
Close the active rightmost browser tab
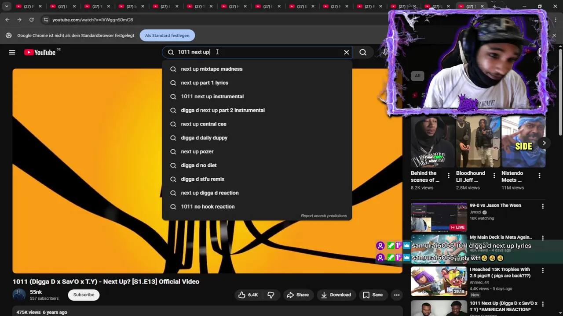click(482, 7)
